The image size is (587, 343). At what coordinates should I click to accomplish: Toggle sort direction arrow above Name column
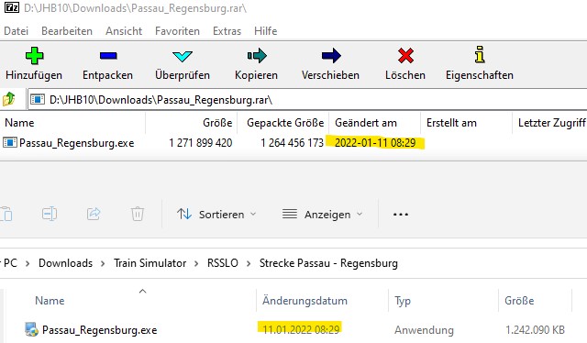[142, 291]
